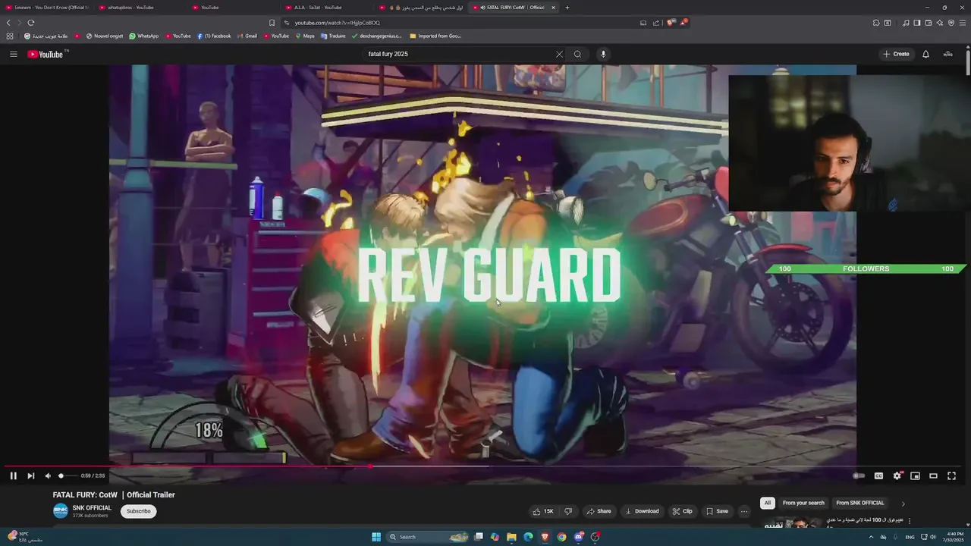Show more filter chips with arrow
The image size is (971, 546).
(903, 504)
